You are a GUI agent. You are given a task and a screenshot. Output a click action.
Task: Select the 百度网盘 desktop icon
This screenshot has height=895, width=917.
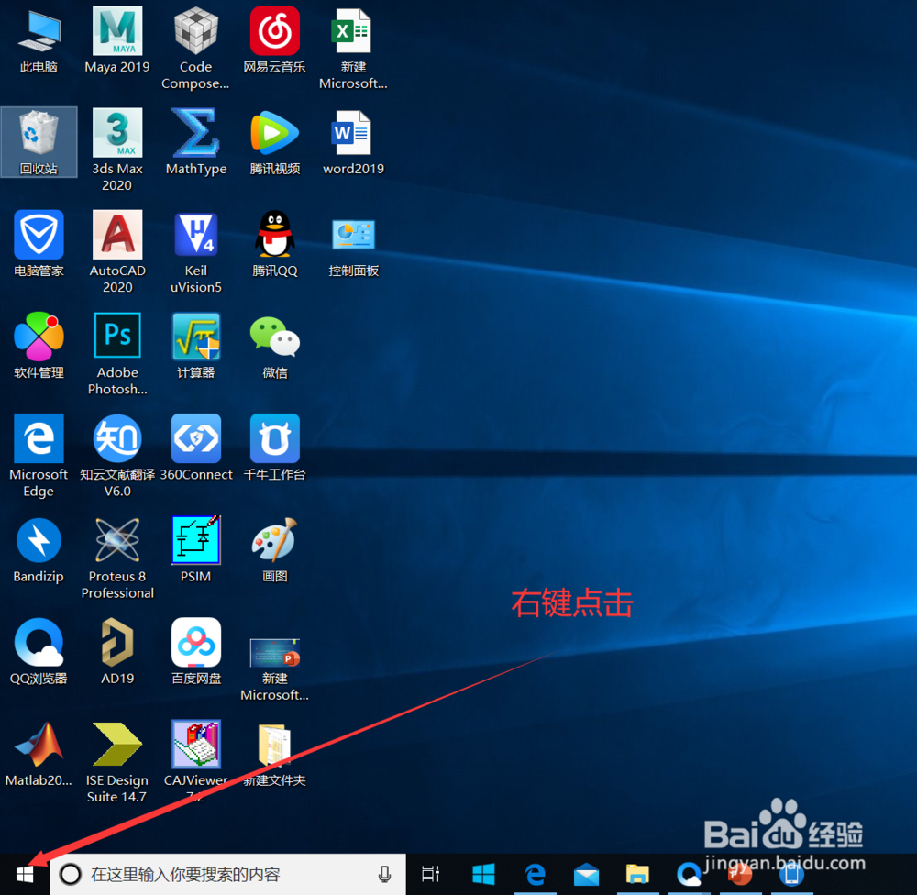pos(196,652)
